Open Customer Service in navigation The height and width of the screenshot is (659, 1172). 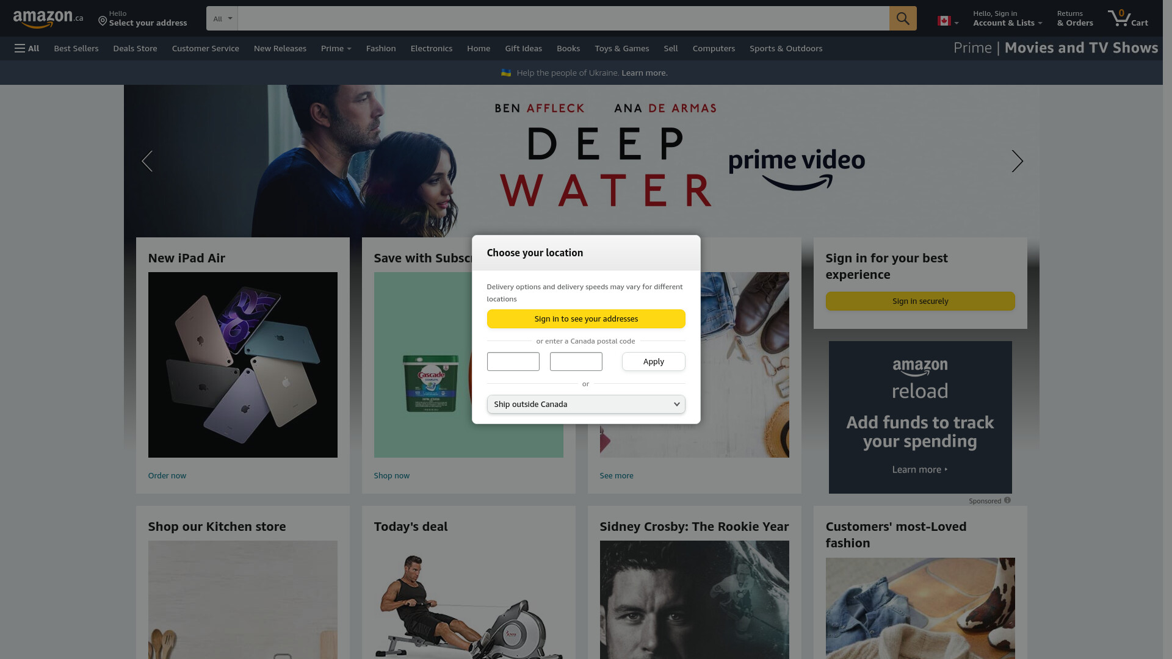(206, 48)
